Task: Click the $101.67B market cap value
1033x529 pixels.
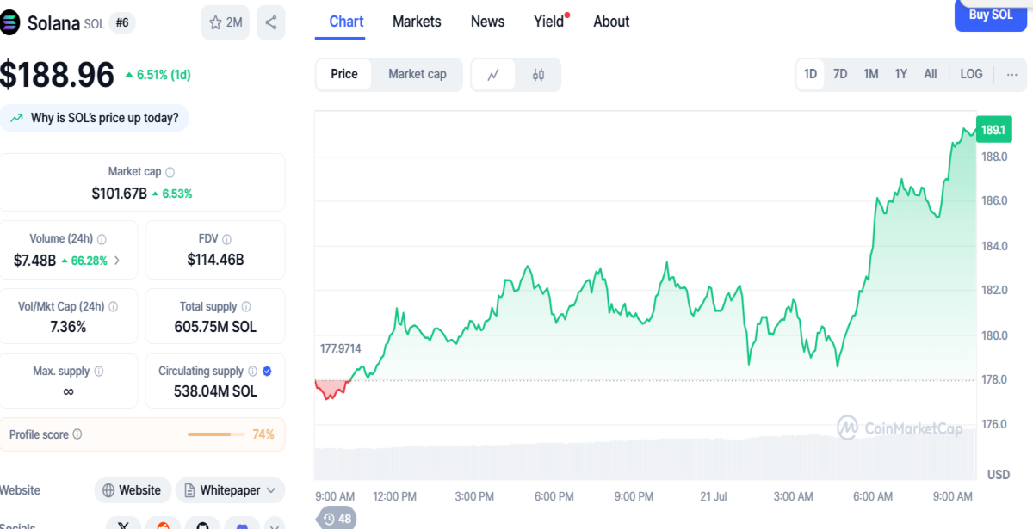Action: [x=120, y=194]
